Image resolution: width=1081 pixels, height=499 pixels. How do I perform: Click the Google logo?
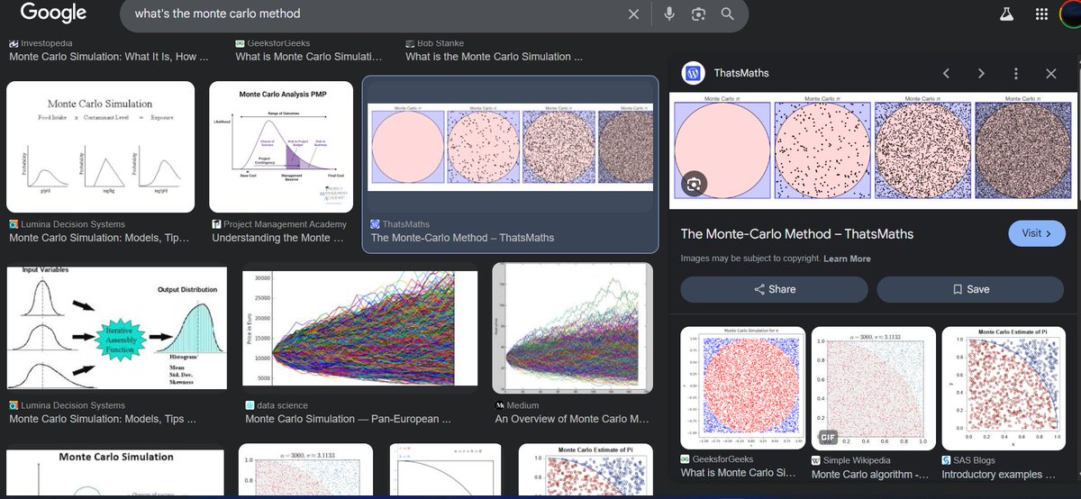[53, 13]
